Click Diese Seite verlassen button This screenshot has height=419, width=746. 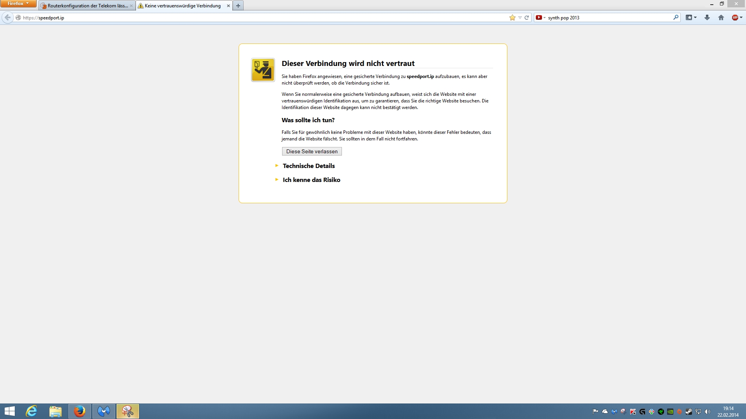(x=312, y=151)
